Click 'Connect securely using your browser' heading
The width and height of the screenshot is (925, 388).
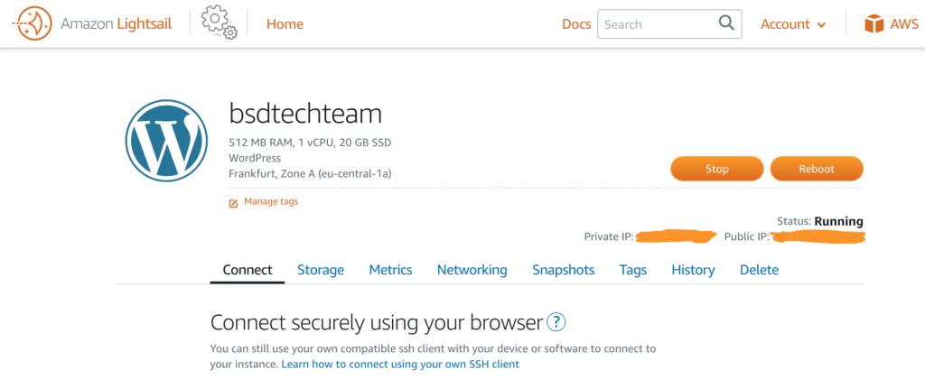pos(376,323)
